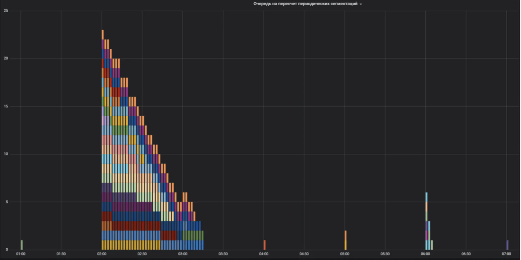The width and height of the screenshot is (521, 260).
Task: Click the x-axis label 02:30
Action: (x=142, y=254)
